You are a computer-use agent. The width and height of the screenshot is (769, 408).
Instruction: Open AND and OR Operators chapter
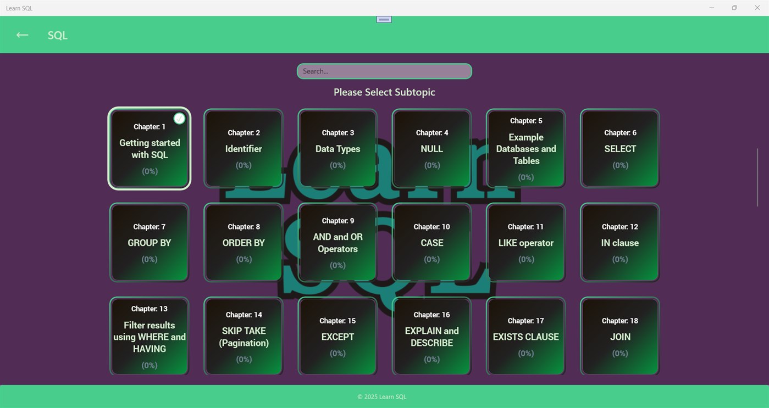click(x=338, y=242)
